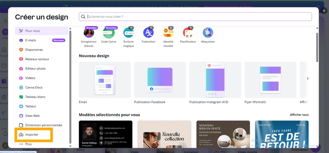Click the Tableur grid icon

coord(21,106)
